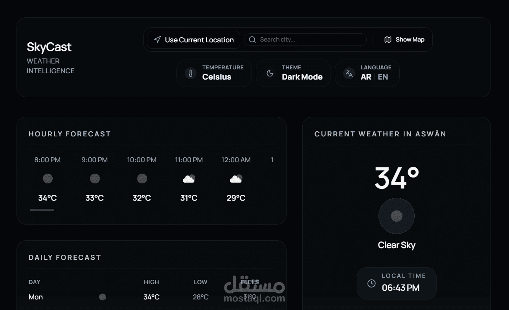
Task: Click the Clear Sky condition text
Action: 397,245
